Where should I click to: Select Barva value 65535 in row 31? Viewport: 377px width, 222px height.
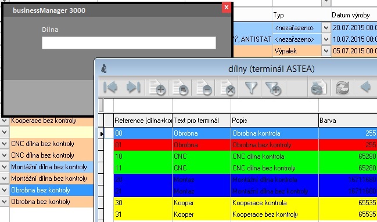[x=348, y=214]
